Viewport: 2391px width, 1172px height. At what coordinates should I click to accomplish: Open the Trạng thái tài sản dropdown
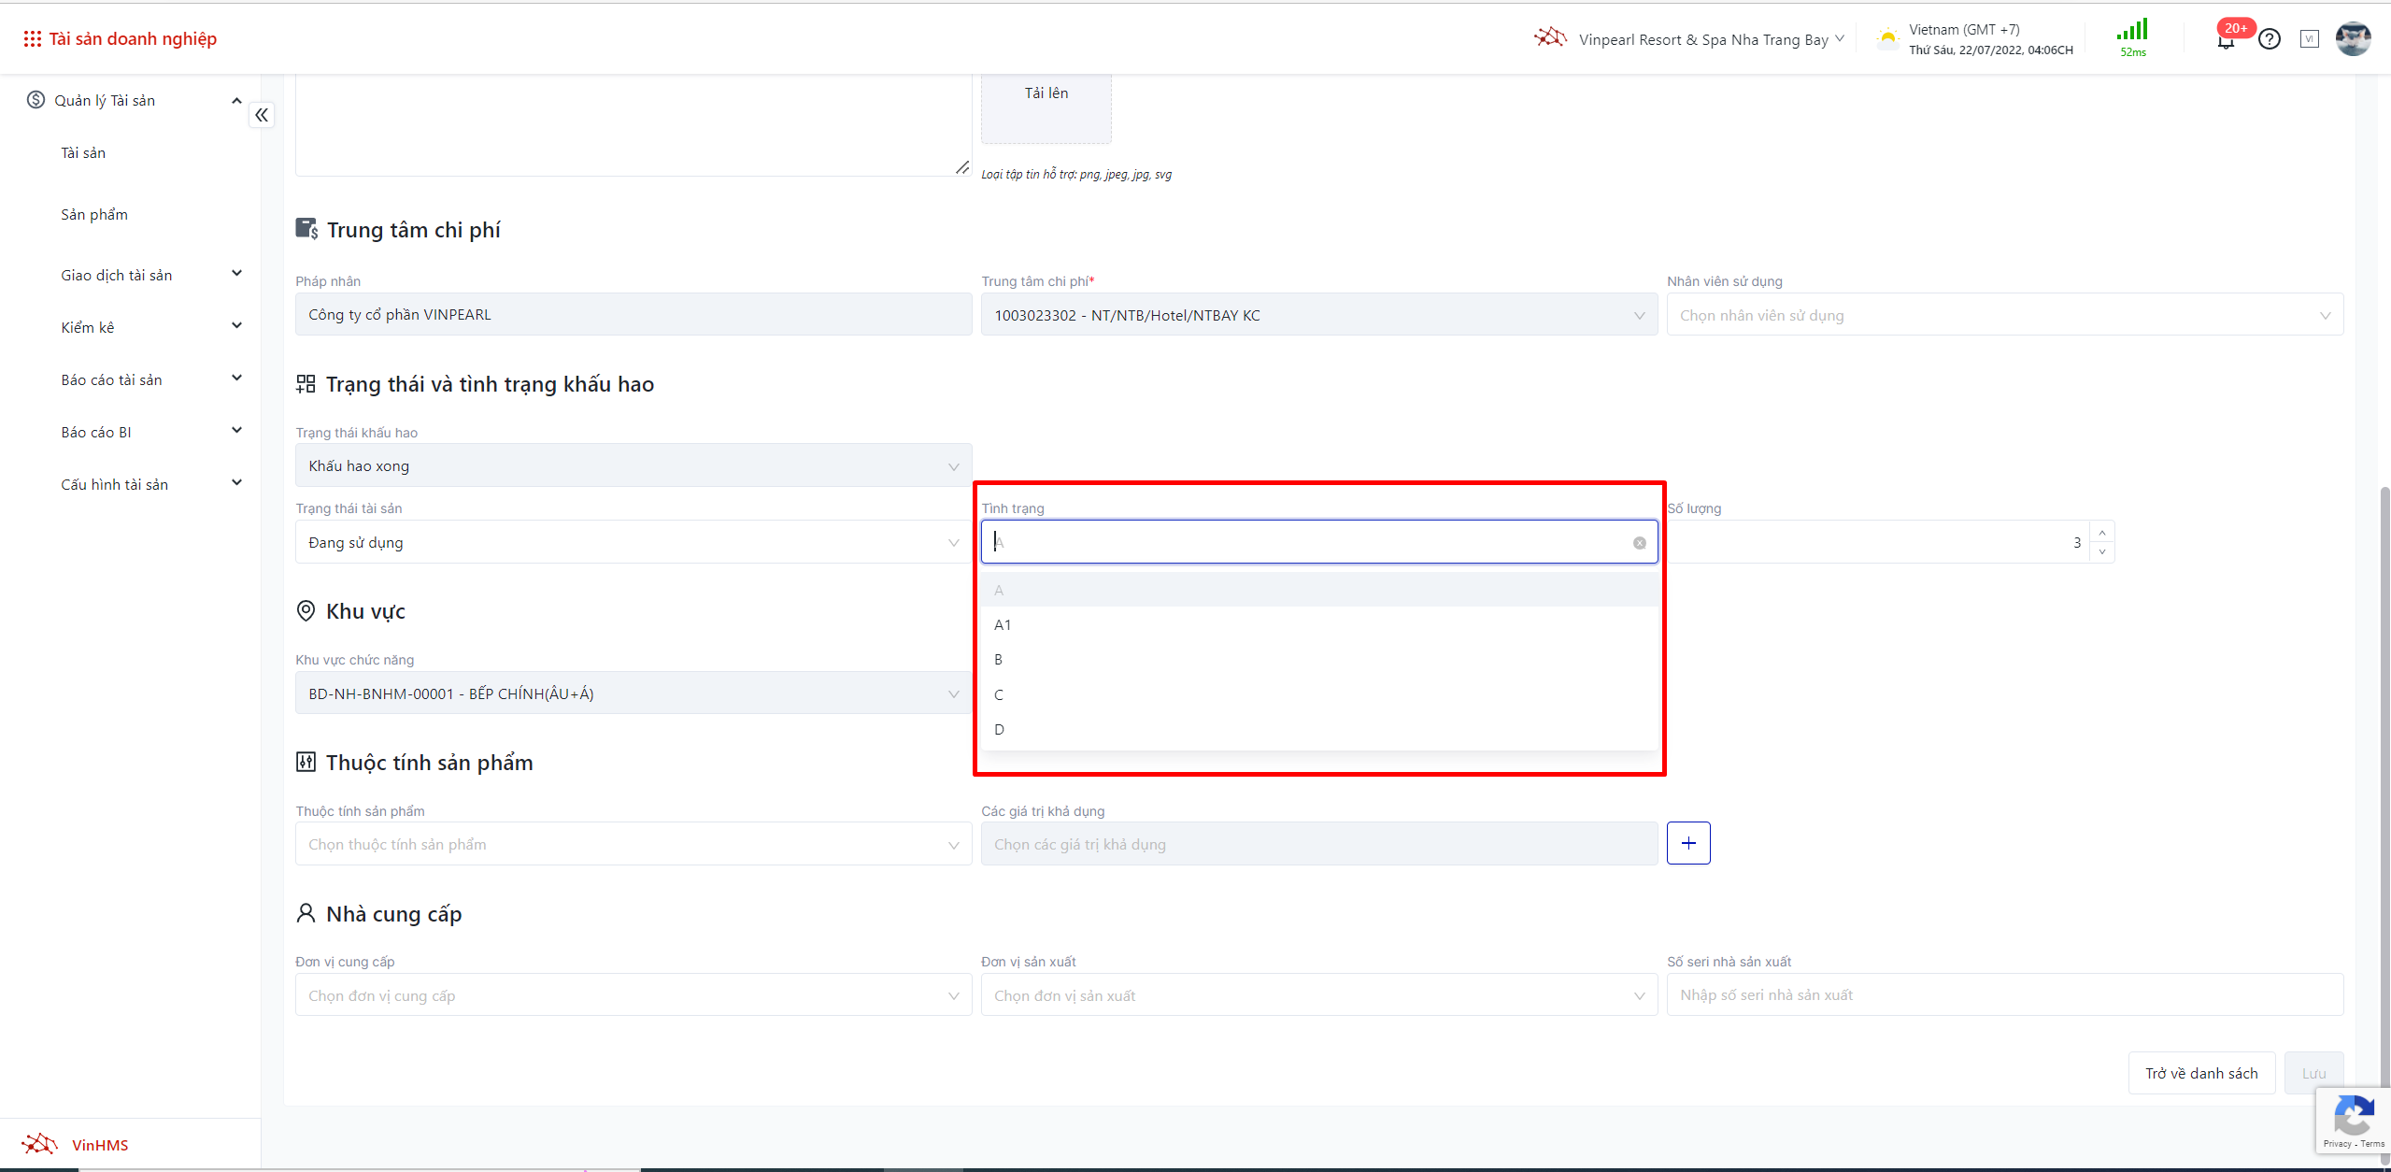click(633, 542)
